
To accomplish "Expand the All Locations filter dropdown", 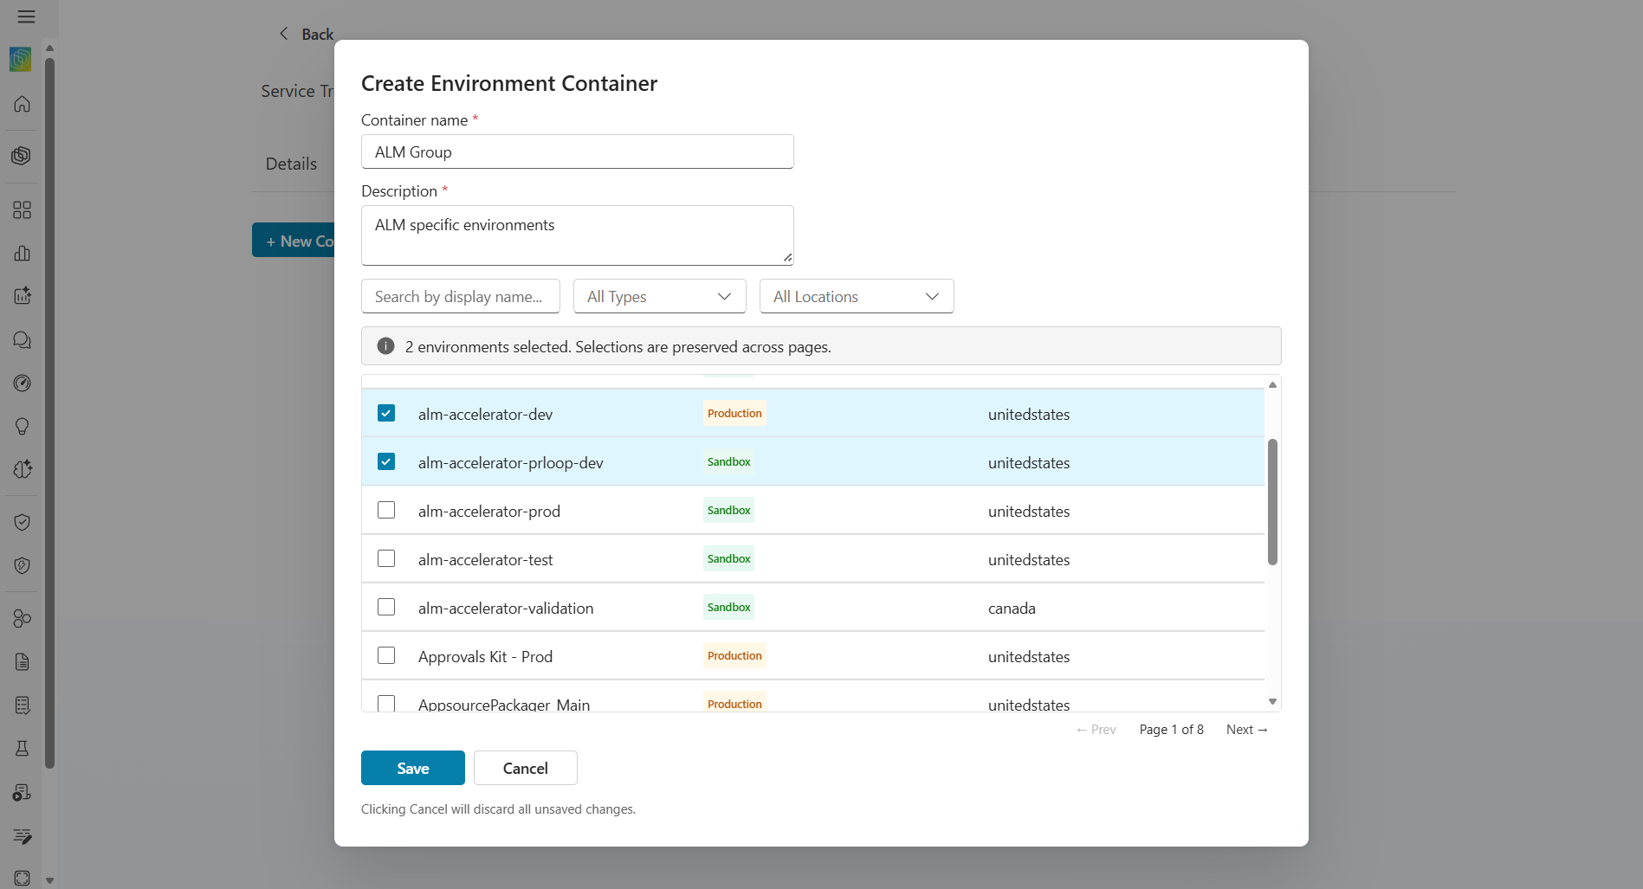I will coord(856,296).
